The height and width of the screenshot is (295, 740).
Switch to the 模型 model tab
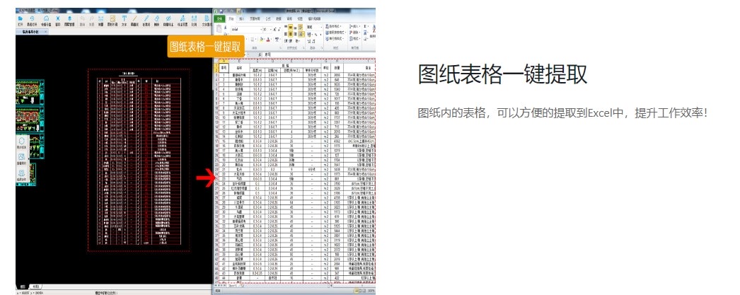point(22,287)
